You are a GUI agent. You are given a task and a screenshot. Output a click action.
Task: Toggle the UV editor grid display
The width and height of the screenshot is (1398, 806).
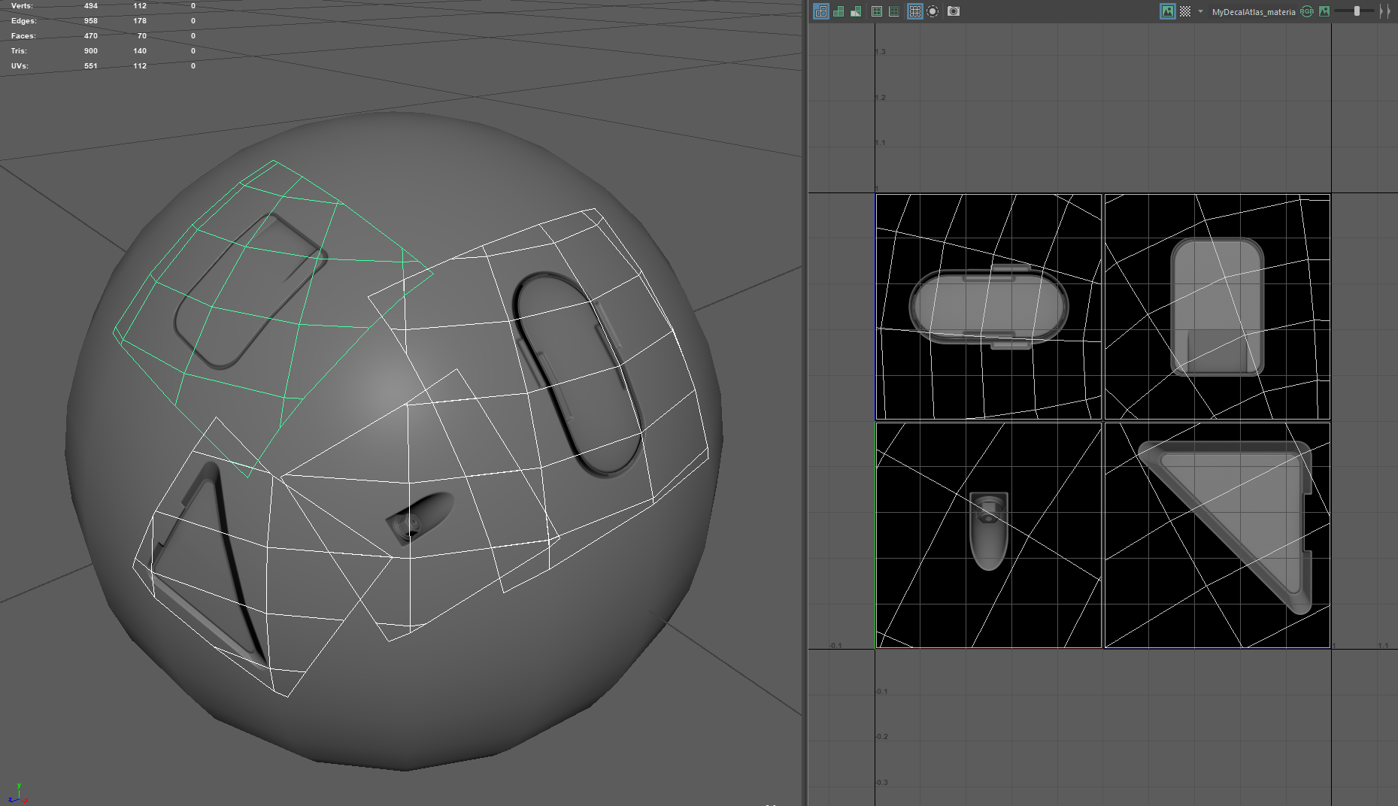pyautogui.click(x=915, y=11)
